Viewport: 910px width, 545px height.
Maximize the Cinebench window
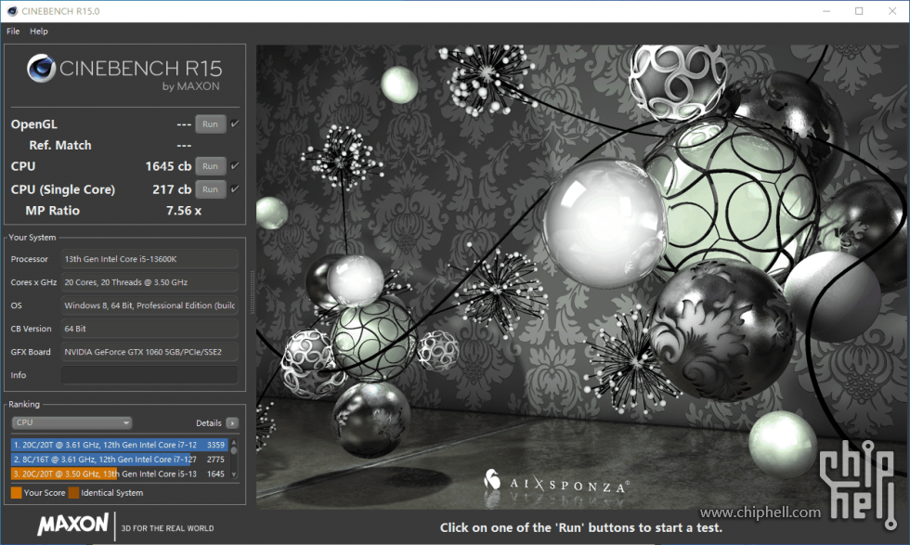pos(859,11)
